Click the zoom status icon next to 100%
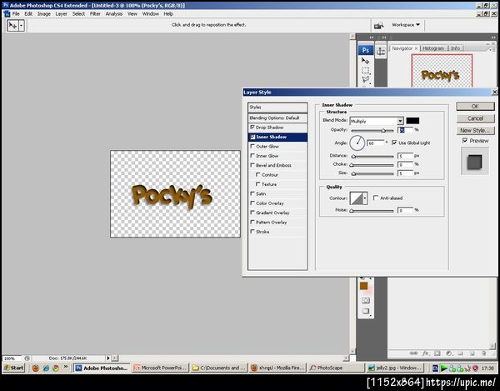 point(27,358)
